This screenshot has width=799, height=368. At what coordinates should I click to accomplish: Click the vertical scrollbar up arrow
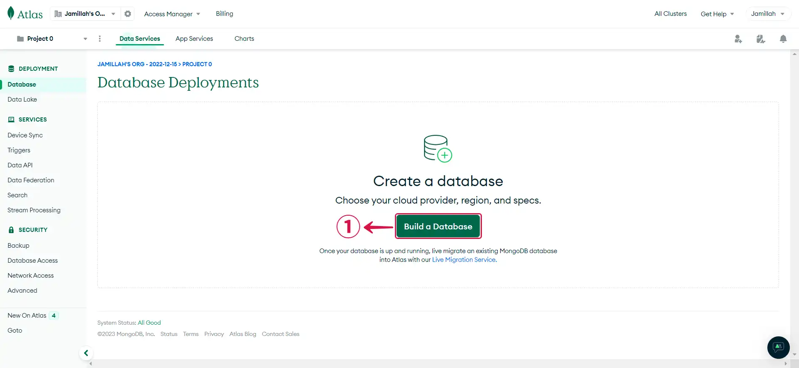794,54
